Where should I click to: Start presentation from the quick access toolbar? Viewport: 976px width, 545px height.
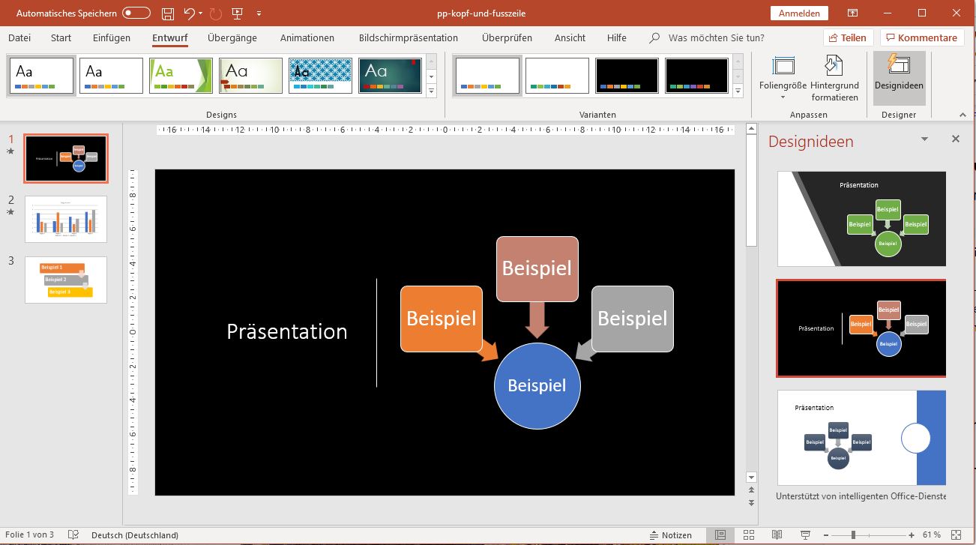pos(236,13)
